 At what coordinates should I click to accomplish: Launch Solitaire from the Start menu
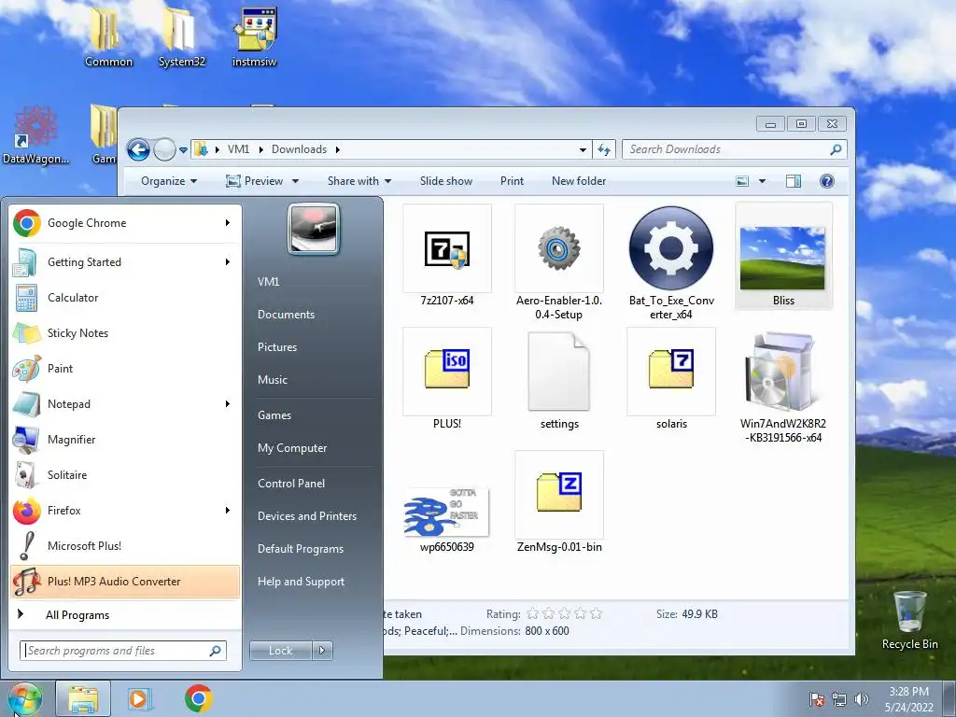pyautogui.click(x=125, y=474)
